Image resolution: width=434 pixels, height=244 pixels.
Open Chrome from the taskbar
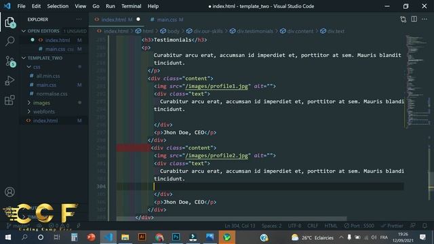[159, 237]
